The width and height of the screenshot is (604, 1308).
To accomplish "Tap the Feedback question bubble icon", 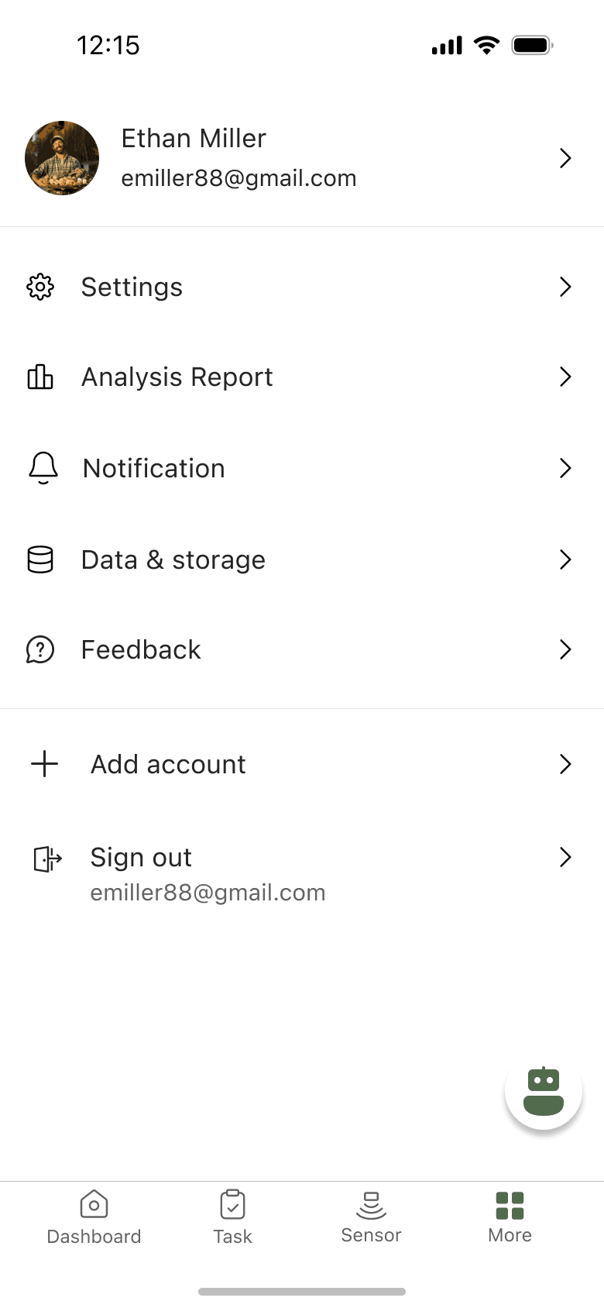I will (40, 649).
